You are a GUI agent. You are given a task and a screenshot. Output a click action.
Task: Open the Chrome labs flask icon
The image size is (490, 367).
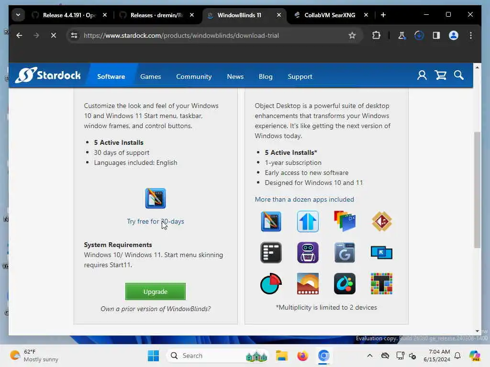click(401, 35)
